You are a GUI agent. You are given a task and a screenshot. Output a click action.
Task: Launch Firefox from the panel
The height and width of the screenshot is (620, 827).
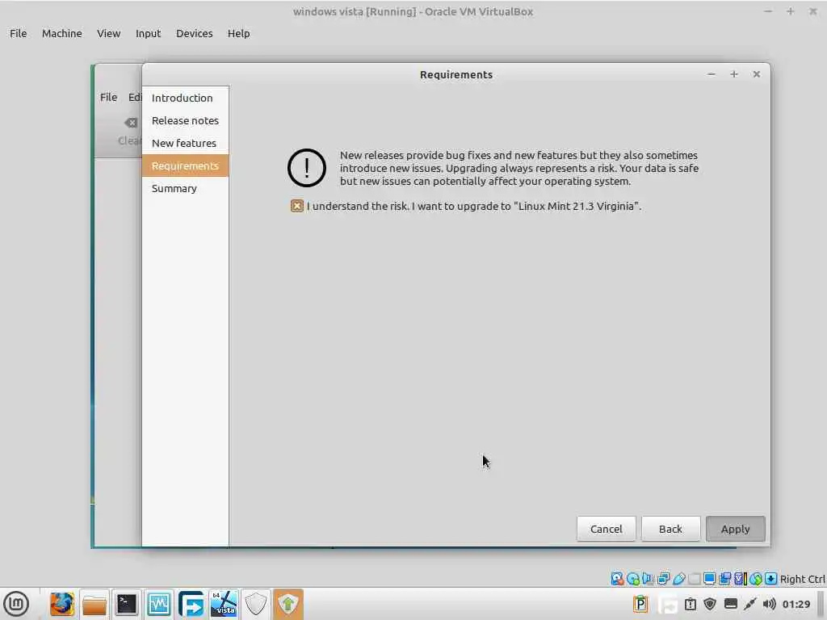coord(61,604)
